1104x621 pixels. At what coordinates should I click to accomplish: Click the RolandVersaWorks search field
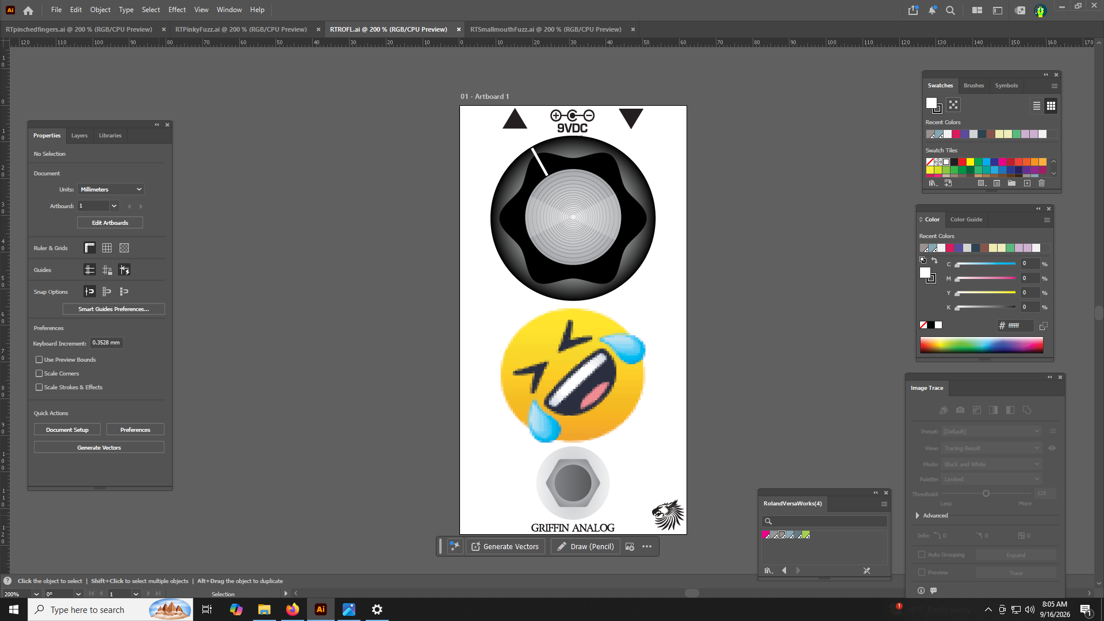tap(825, 522)
